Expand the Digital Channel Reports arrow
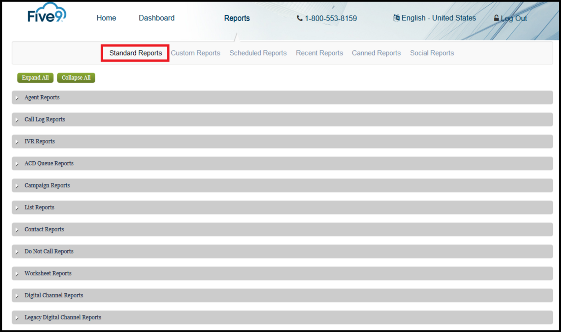The image size is (561, 332). coord(17,296)
